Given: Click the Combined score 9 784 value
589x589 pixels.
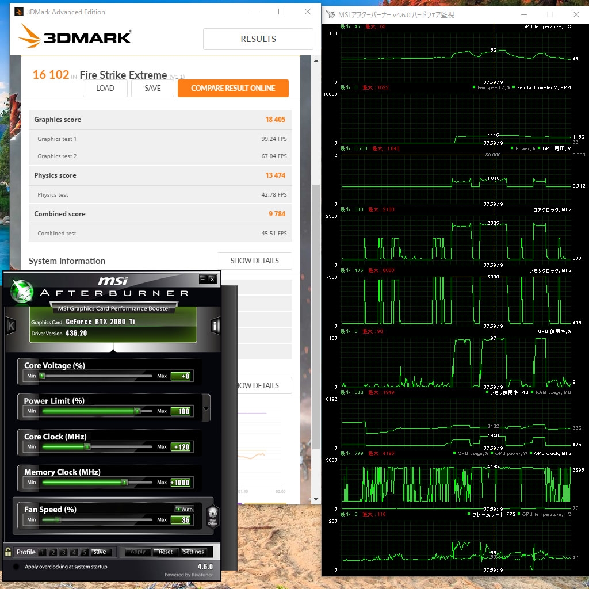Looking at the screenshot, I should coord(277,214).
